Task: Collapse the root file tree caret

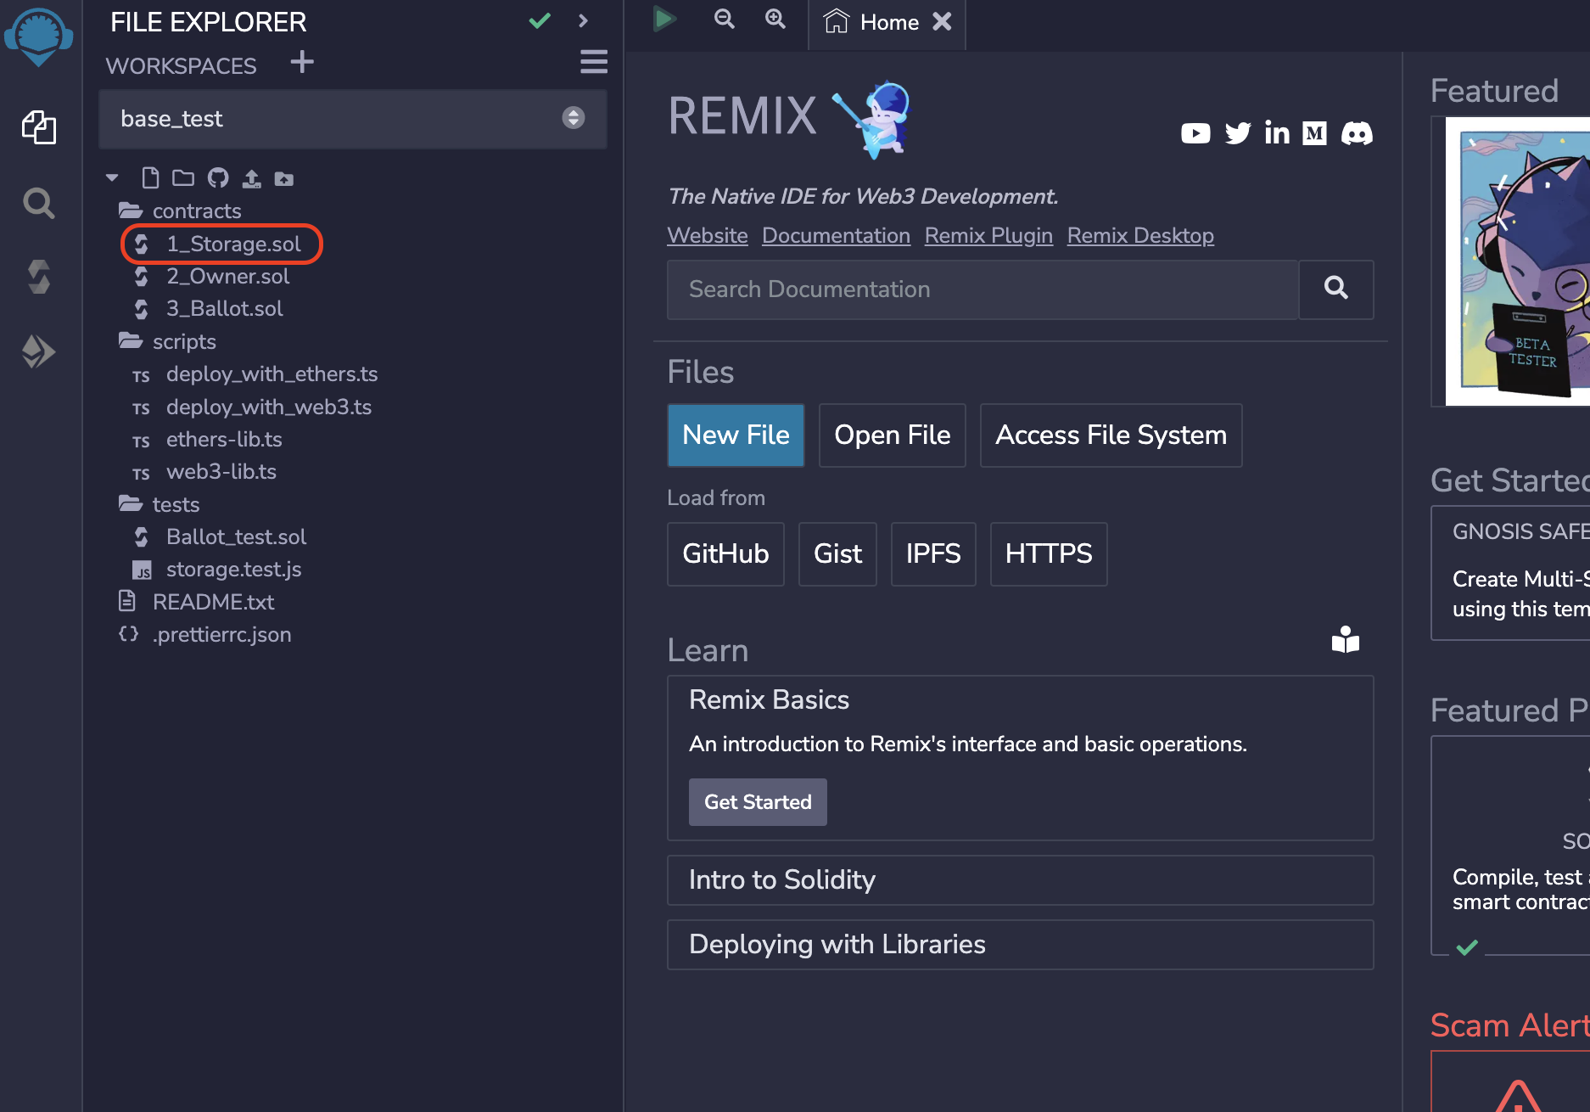Action: tap(112, 178)
